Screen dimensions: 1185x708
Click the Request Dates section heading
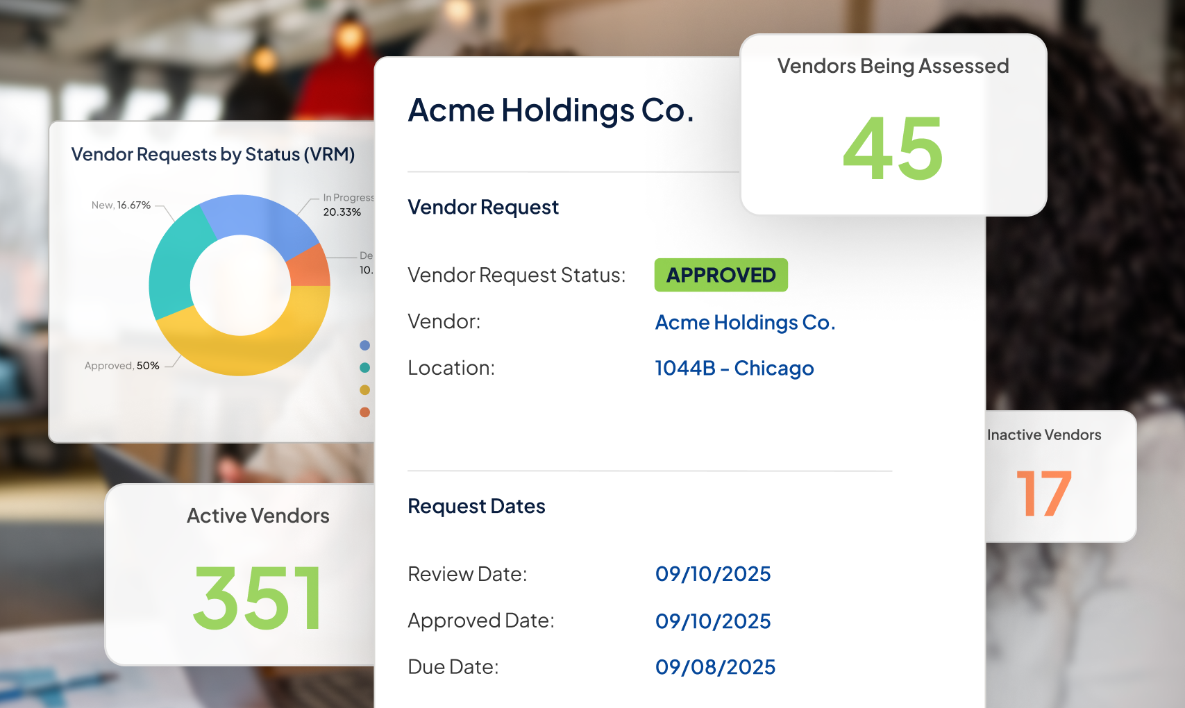(x=476, y=506)
